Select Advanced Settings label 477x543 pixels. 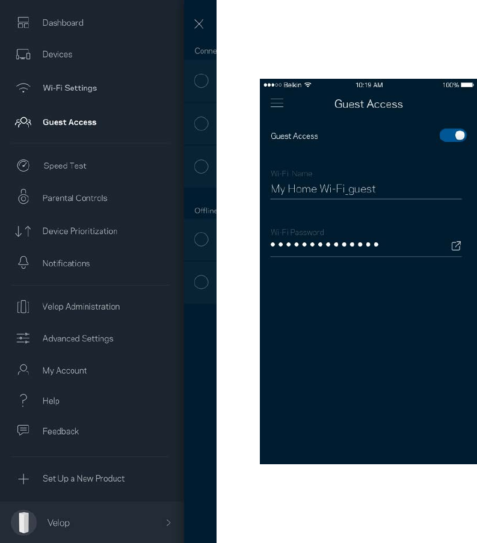(x=78, y=339)
